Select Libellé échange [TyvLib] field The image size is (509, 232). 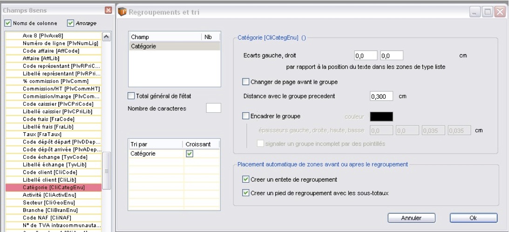(x=54, y=165)
